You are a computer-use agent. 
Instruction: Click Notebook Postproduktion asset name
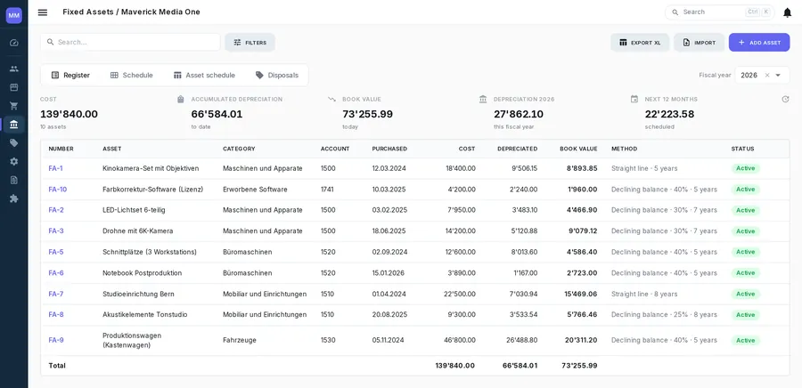(x=143, y=273)
